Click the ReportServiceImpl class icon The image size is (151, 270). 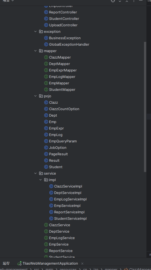pos(51,212)
